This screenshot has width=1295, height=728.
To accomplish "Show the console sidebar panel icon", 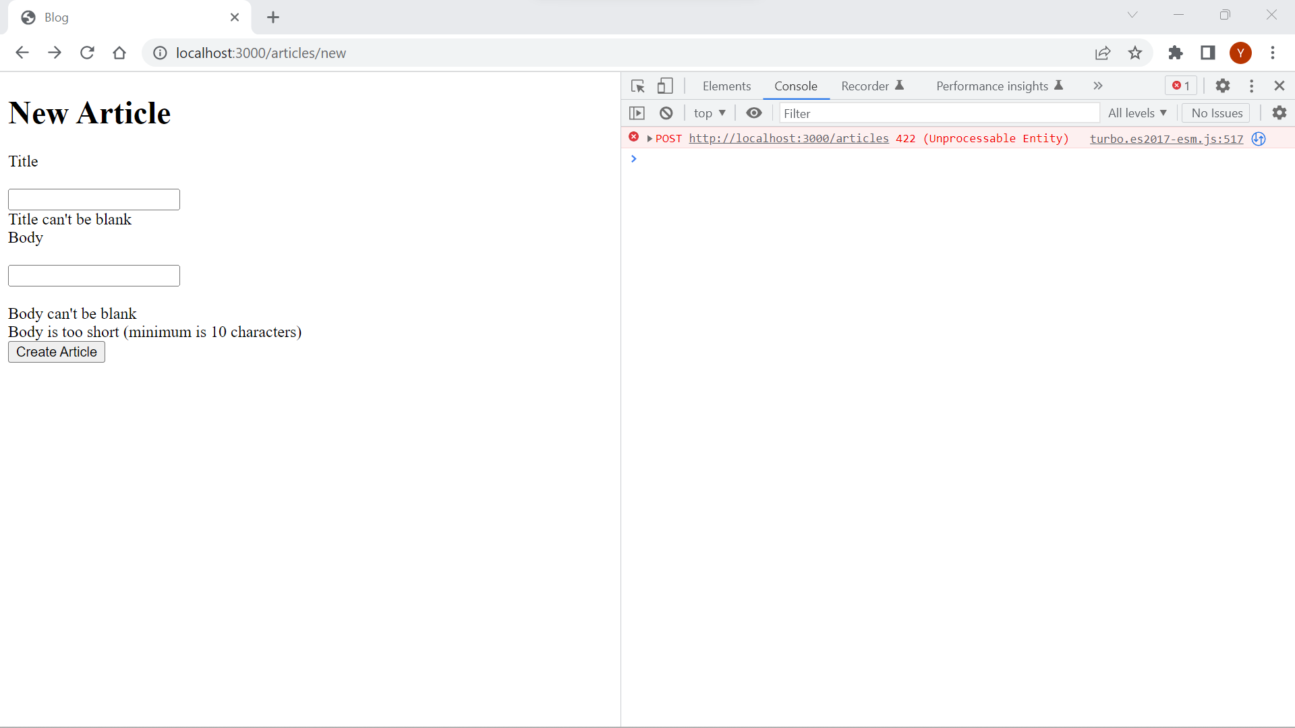I will pyautogui.click(x=637, y=113).
